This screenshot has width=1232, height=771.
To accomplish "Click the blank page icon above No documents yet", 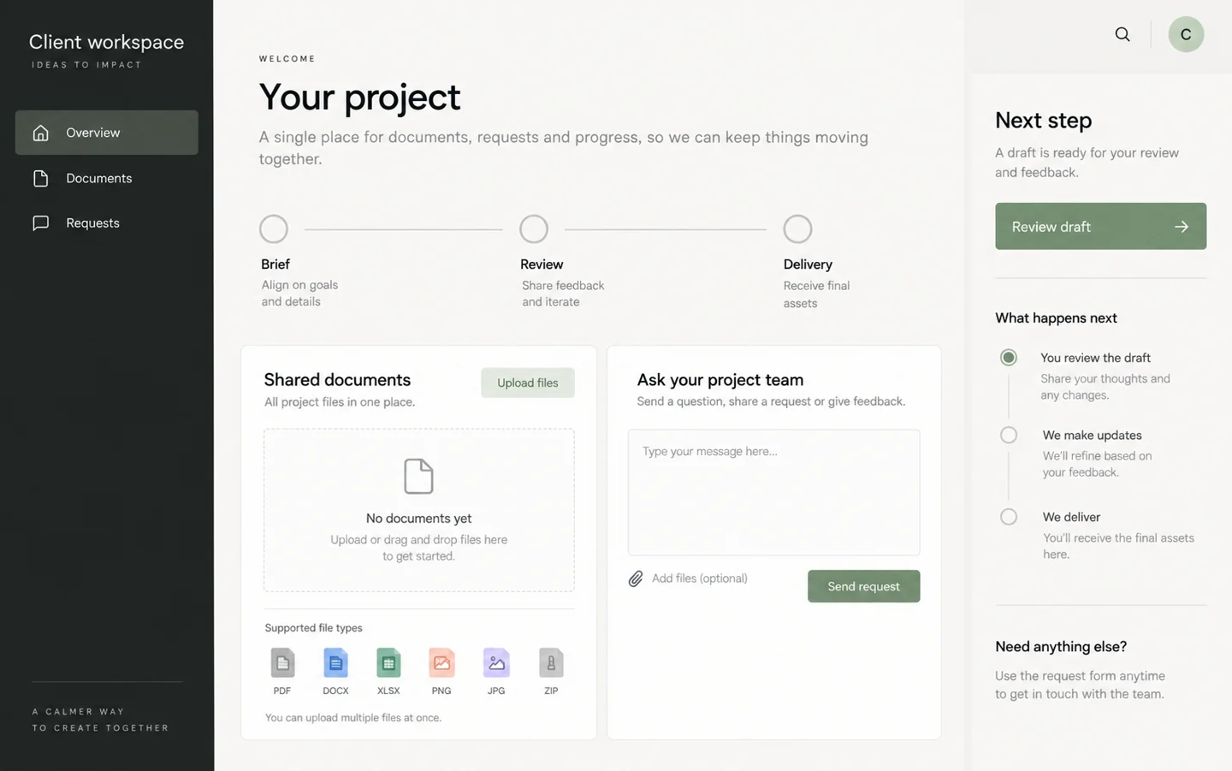I will click(x=418, y=476).
